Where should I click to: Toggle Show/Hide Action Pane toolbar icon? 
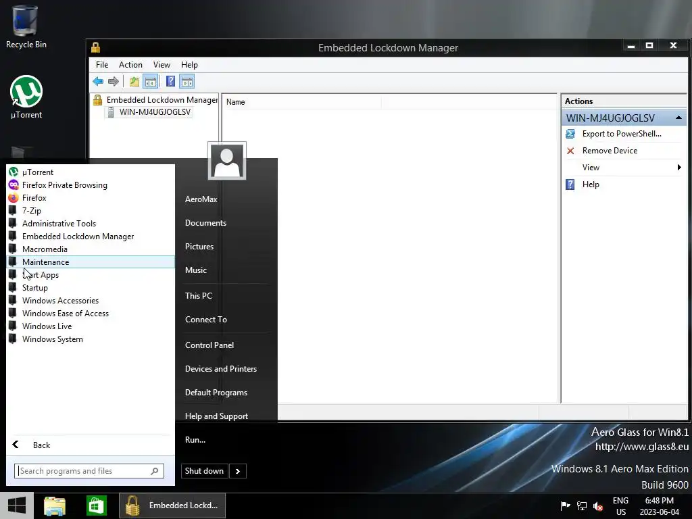click(187, 81)
